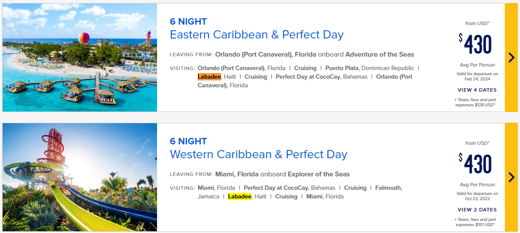Click Explorer of the Seas ship name
The width and height of the screenshot is (520, 233).
[x=318, y=174]
